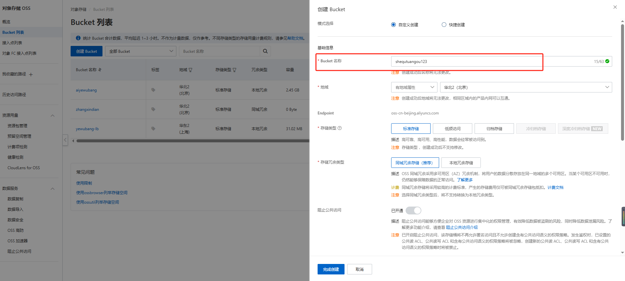Expand the 全部 Bucket filter dropdown

141,51
